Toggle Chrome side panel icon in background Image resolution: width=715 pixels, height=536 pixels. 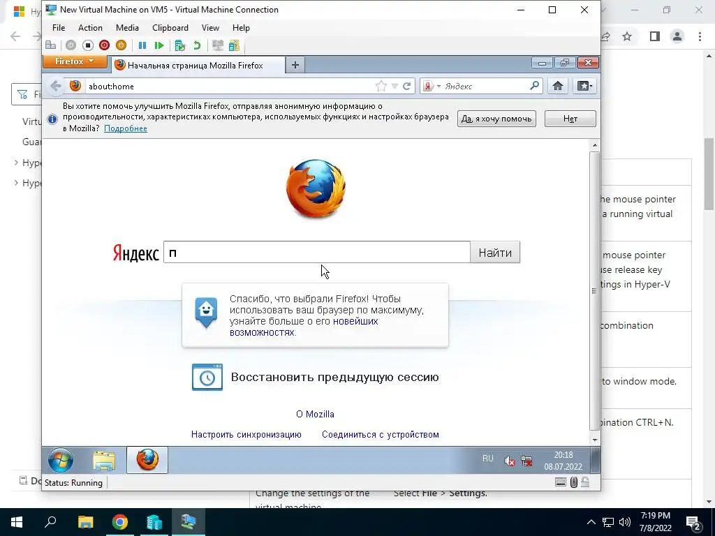pos(655,36)
